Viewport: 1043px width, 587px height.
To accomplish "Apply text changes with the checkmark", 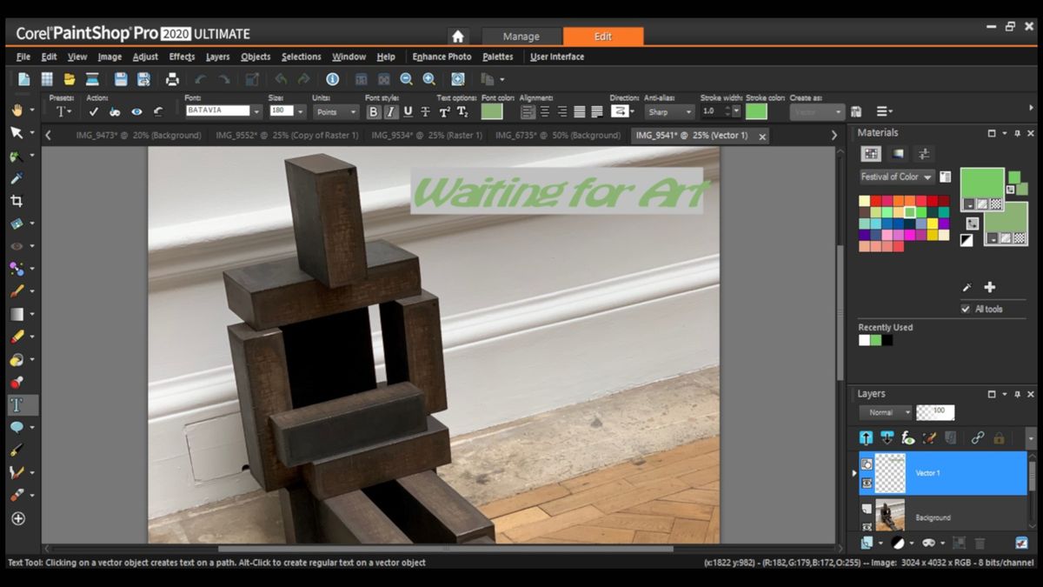I will coord(94,111).
